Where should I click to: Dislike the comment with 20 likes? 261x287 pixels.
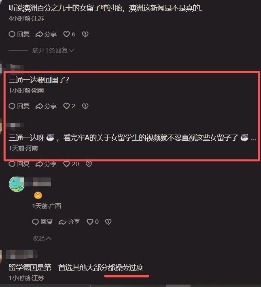[89, 164]
